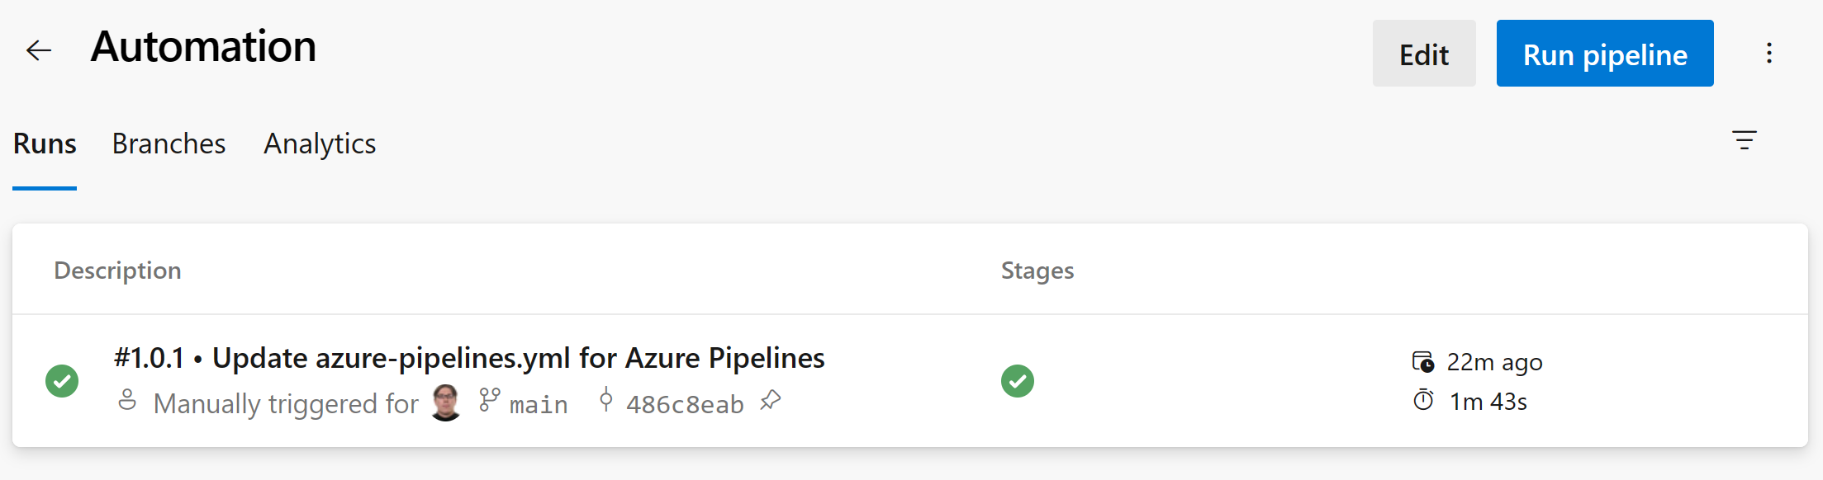Open the vertical ellipsis more actions menu
Image resolution: width=1823 pixels, height=480 pixels.
point(1768,54)
